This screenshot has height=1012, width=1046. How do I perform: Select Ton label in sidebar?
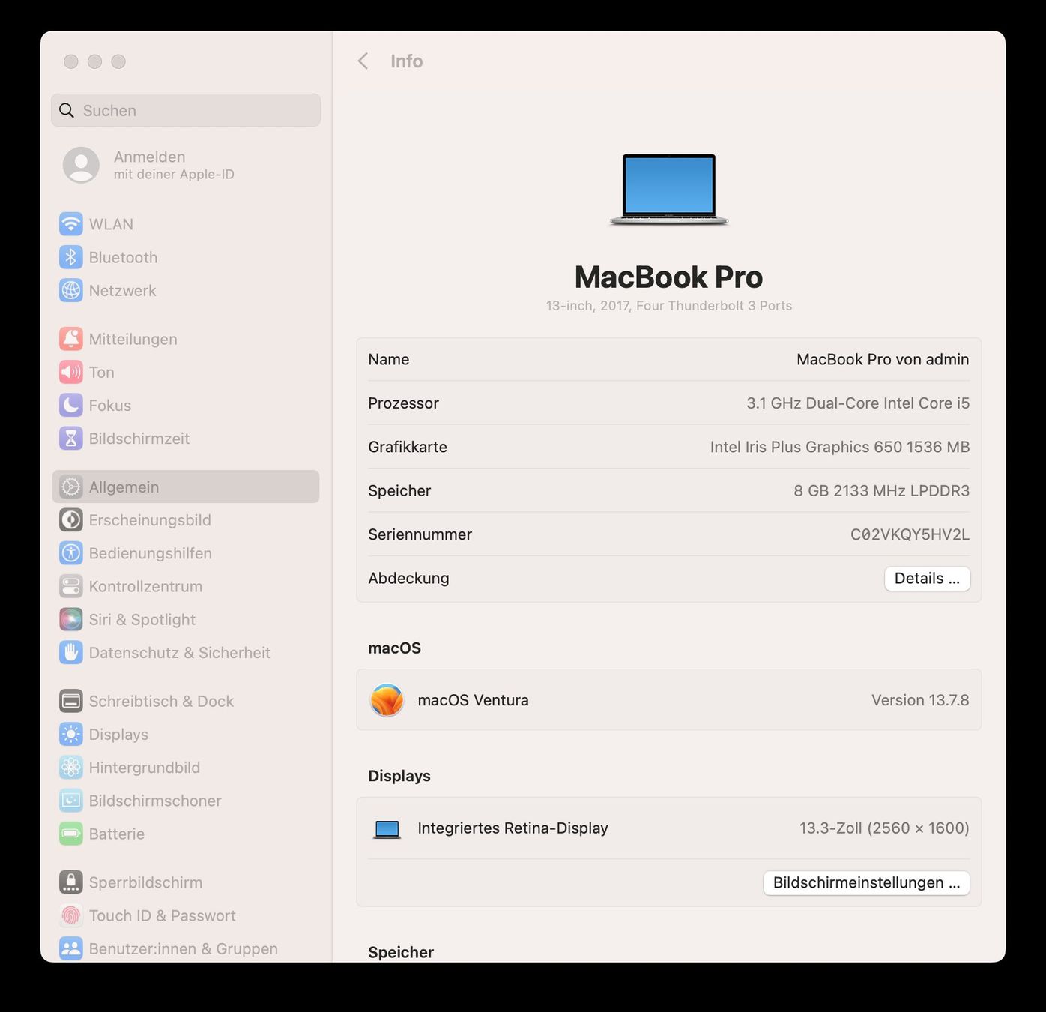point(102,372)
